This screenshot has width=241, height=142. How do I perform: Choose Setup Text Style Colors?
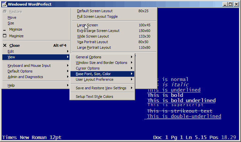(x=94, y=97)
